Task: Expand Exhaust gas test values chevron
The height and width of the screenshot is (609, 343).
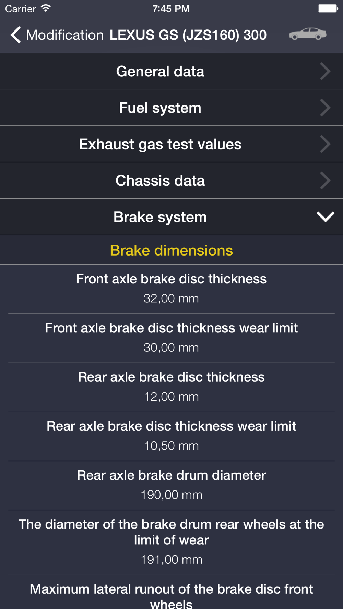Action: point(325,144)
